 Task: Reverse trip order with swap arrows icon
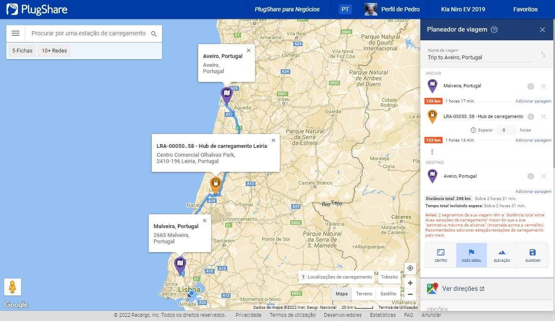pyautogui.click(x=543, y=55)
